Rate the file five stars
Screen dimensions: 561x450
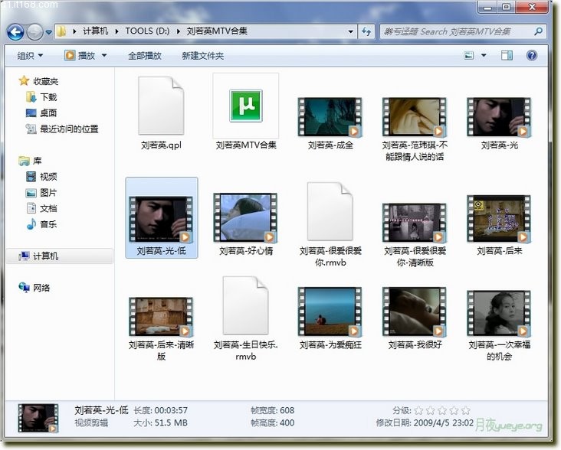click(x=466, y=411)
